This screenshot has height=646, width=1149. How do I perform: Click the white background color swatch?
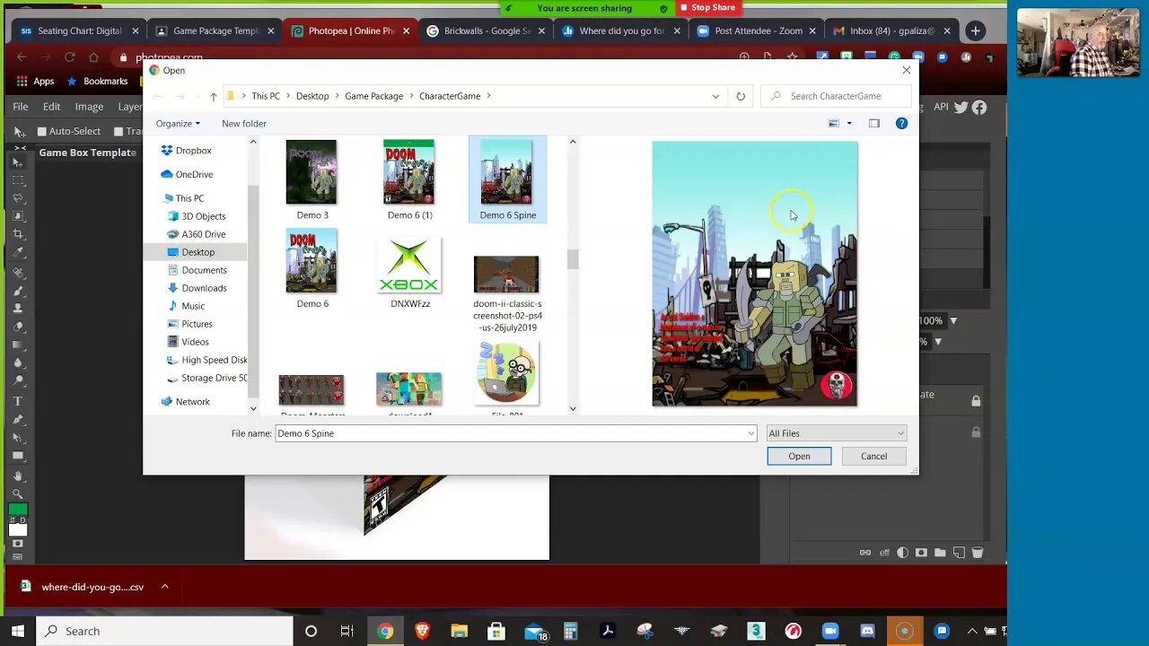tap(18, 529)
